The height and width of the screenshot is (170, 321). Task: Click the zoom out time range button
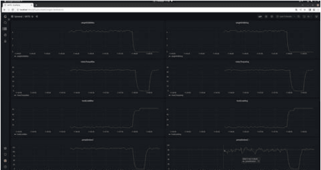298,16
